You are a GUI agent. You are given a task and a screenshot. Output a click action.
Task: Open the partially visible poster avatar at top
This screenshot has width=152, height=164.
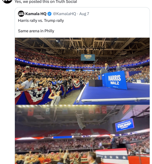[7, 1]
